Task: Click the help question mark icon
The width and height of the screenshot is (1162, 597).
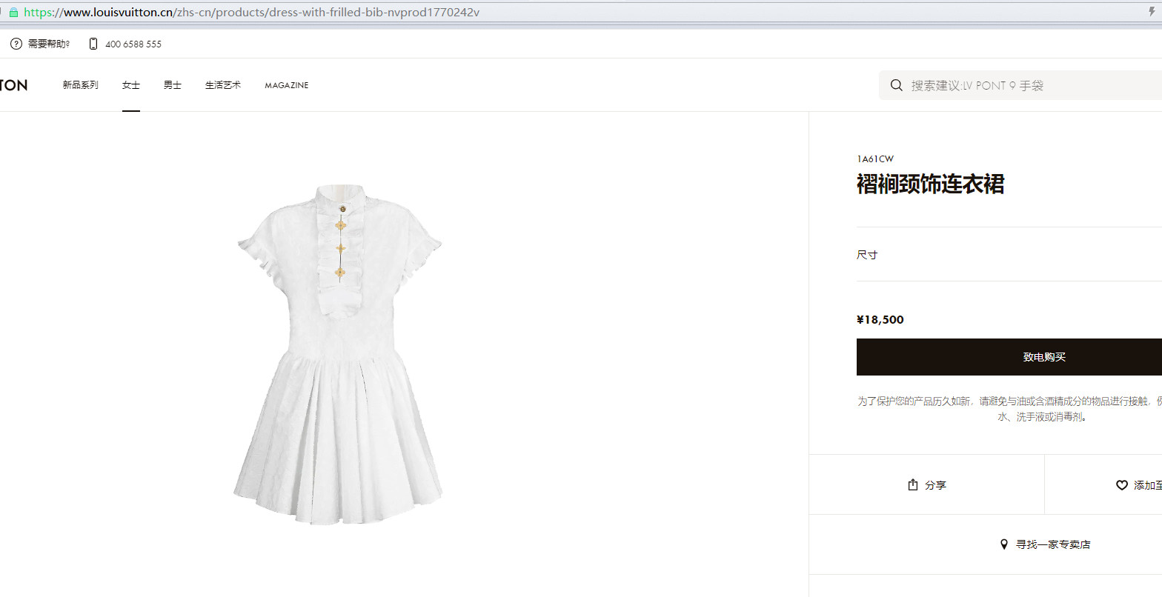Action: pos(16,44)
